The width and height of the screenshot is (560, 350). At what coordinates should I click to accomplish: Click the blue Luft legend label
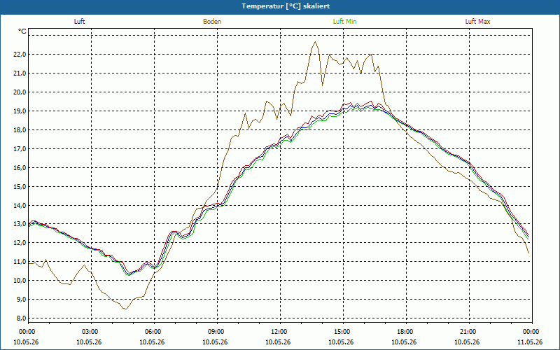click(x=79, y=22)
